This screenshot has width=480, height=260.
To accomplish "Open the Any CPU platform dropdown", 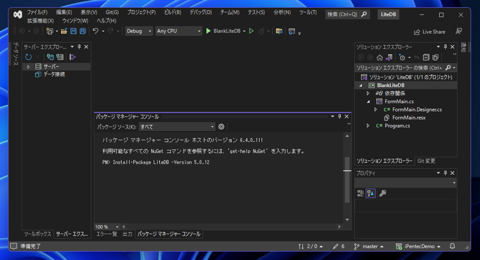I will point(178,31).
